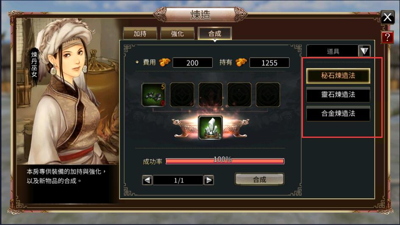
Task: Click the fourth empty material slot
Action: (239, 95)
